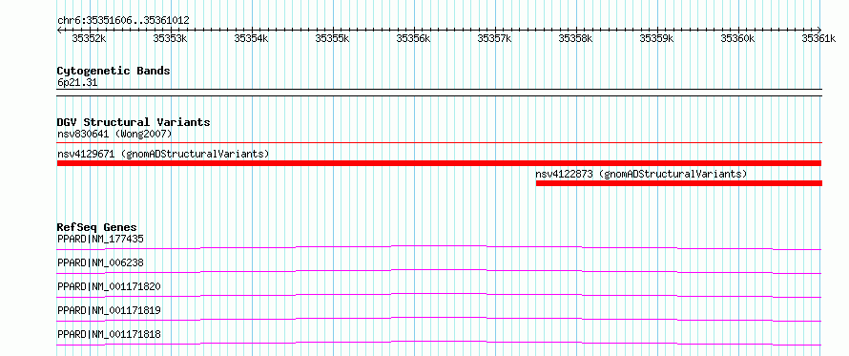Click the PPARD|NM_001171818 transcript label
This screenshot has width=849, height=356.
109,334
